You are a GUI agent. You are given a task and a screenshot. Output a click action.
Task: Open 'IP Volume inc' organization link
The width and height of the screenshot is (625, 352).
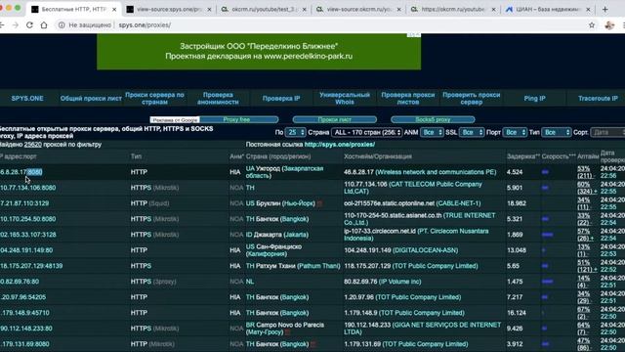(399, 282)
